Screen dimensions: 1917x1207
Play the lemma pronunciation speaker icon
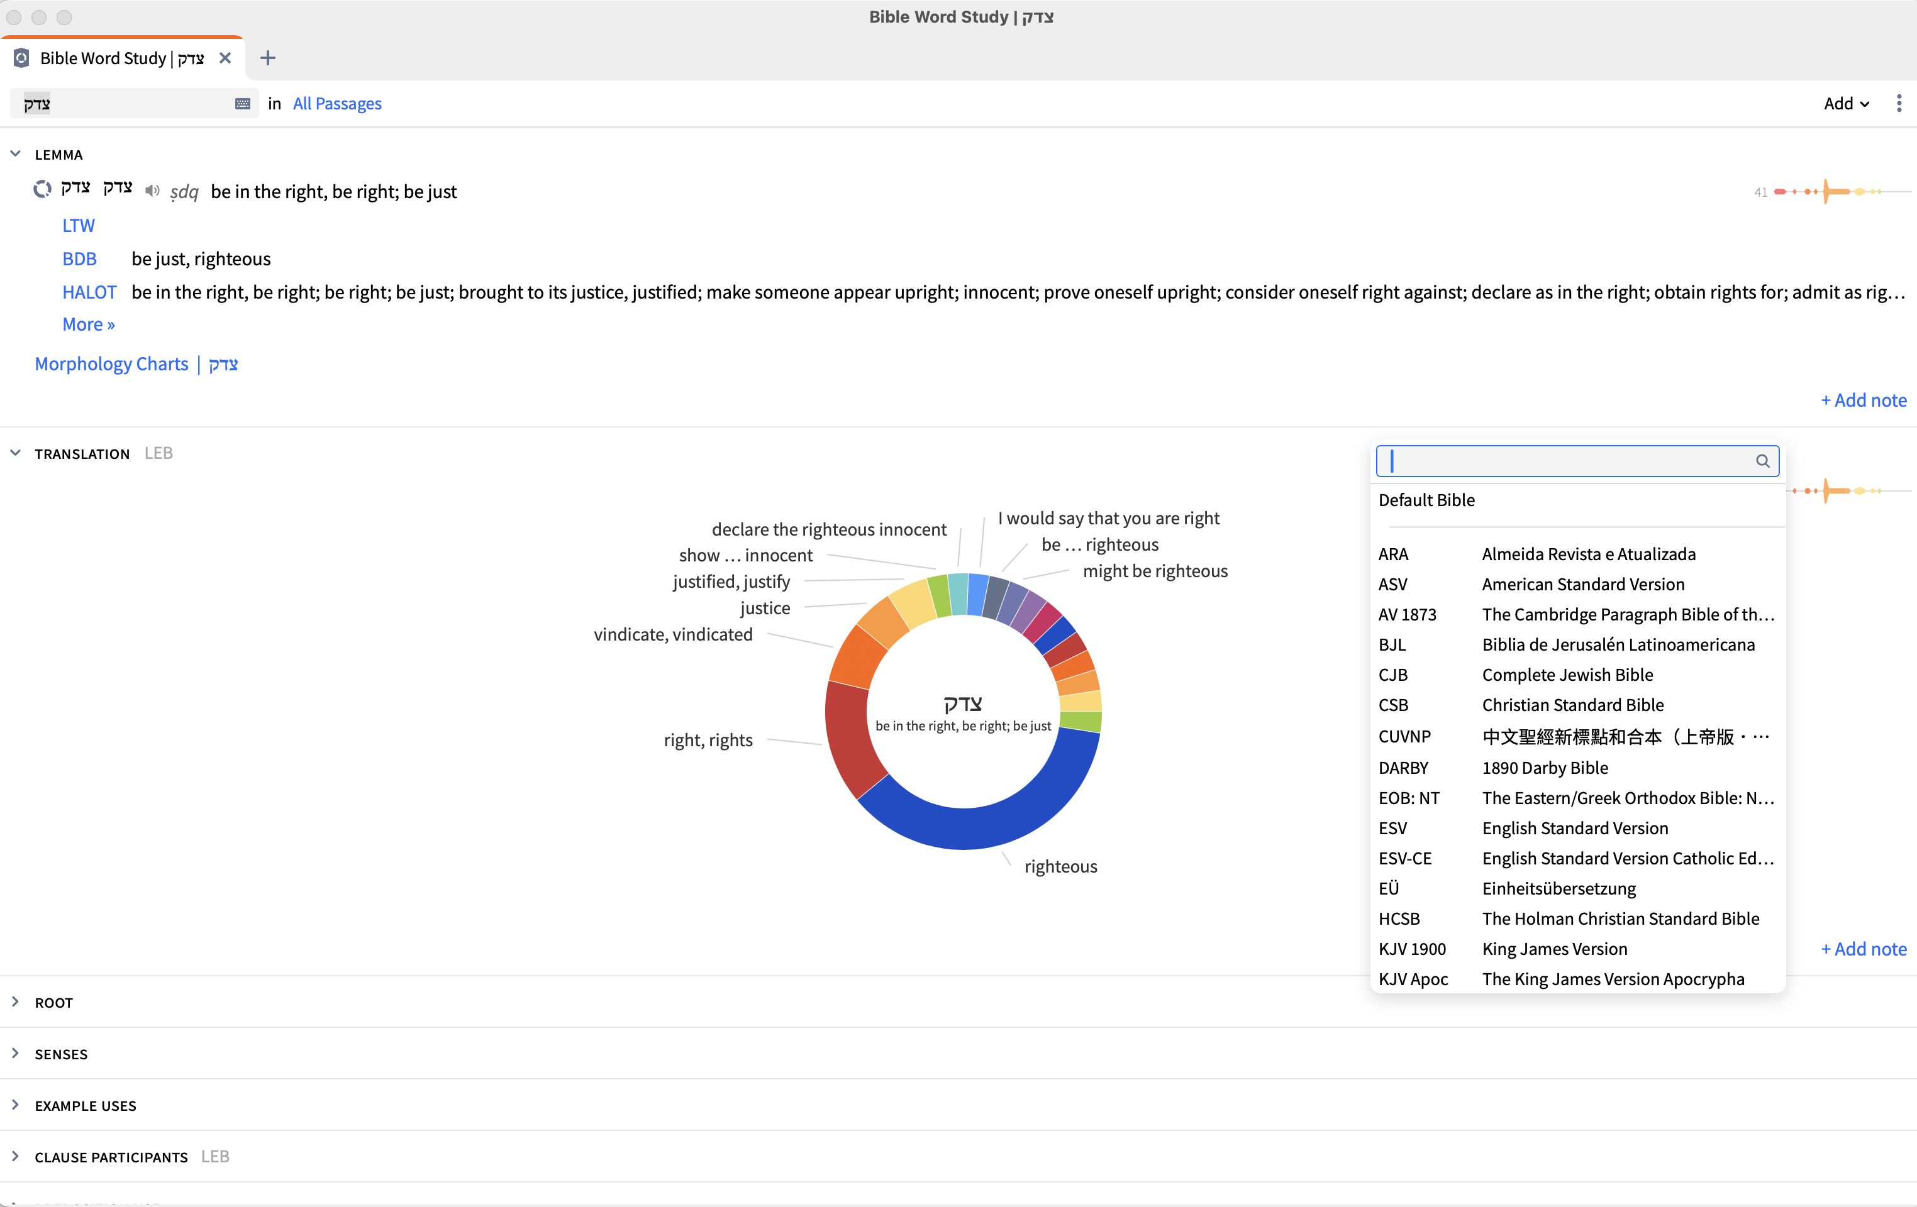(152, 191)
